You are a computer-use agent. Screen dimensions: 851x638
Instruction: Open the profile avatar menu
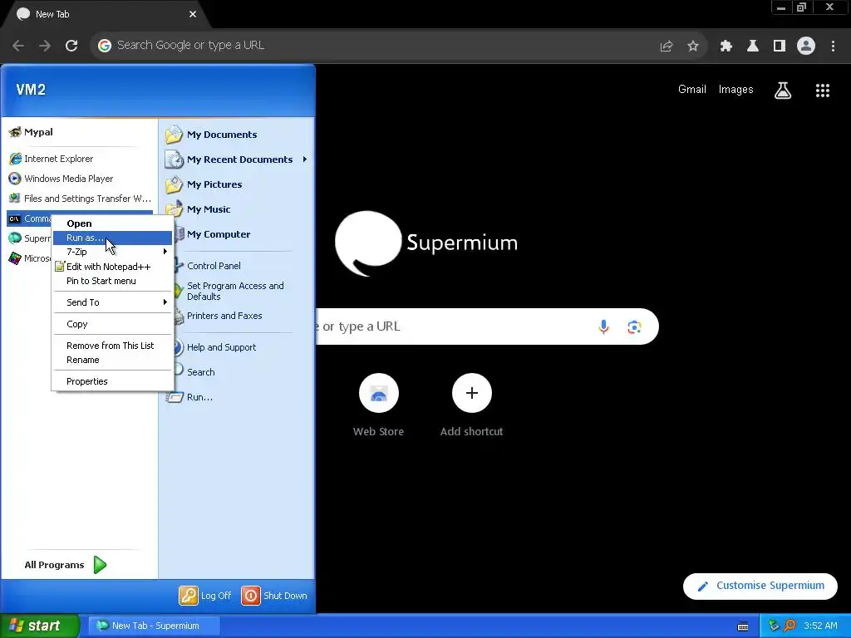coord(806,47)
